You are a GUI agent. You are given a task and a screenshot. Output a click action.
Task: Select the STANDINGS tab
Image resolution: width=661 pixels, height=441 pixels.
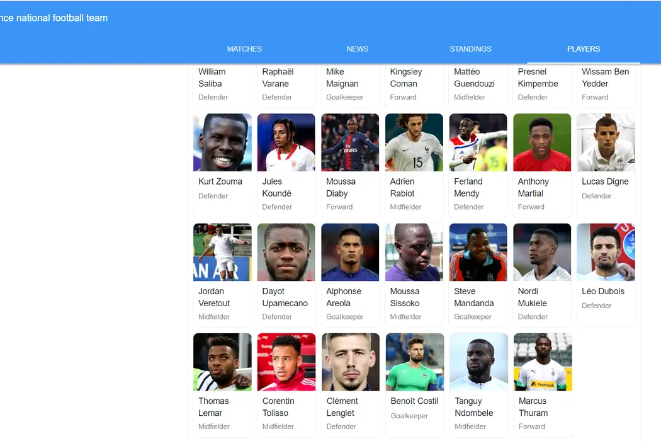tap(470, 49)
